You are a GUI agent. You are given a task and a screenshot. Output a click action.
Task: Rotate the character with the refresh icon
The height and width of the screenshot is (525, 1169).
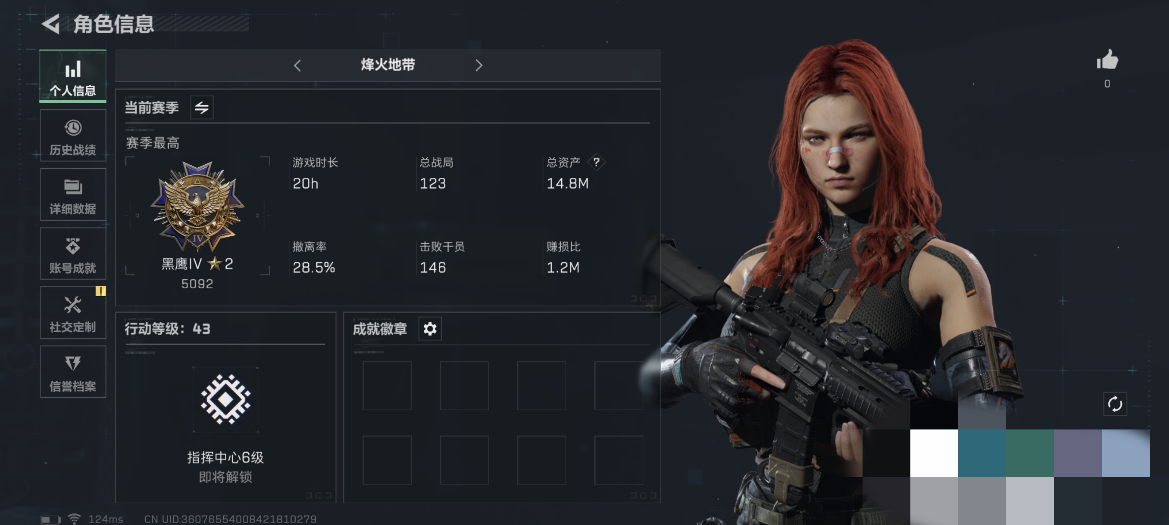(1115, 404)
